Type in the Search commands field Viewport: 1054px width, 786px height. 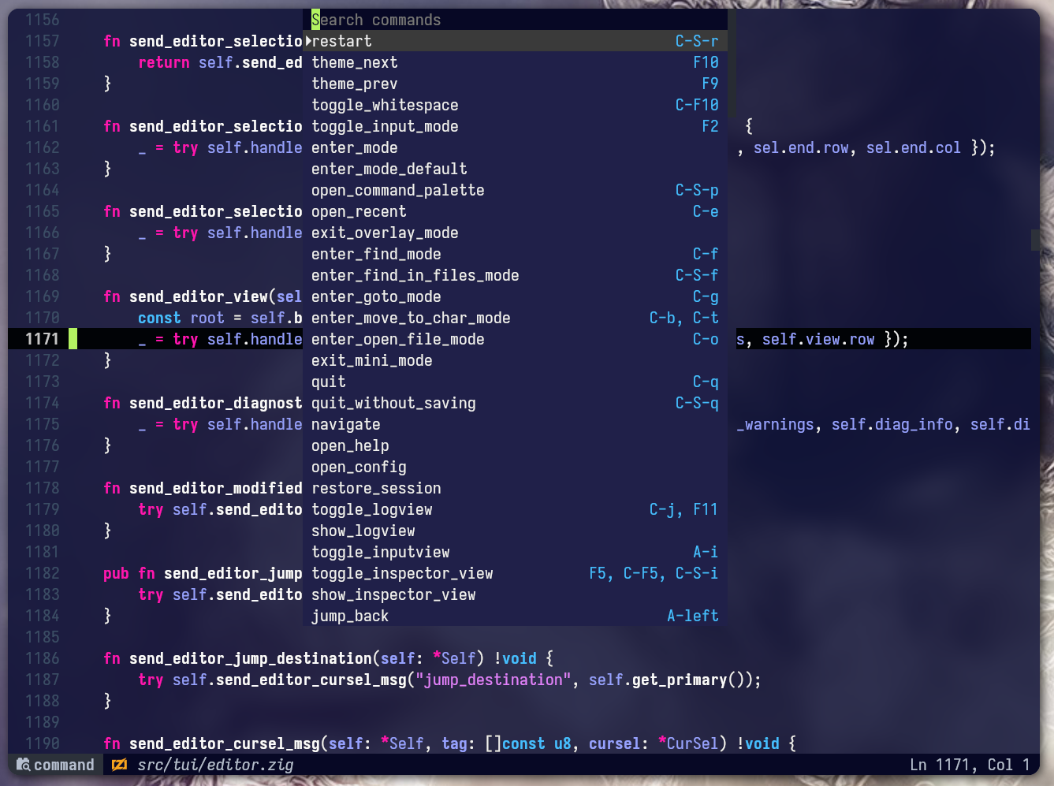pyautogui.click(x=512, y=20)
